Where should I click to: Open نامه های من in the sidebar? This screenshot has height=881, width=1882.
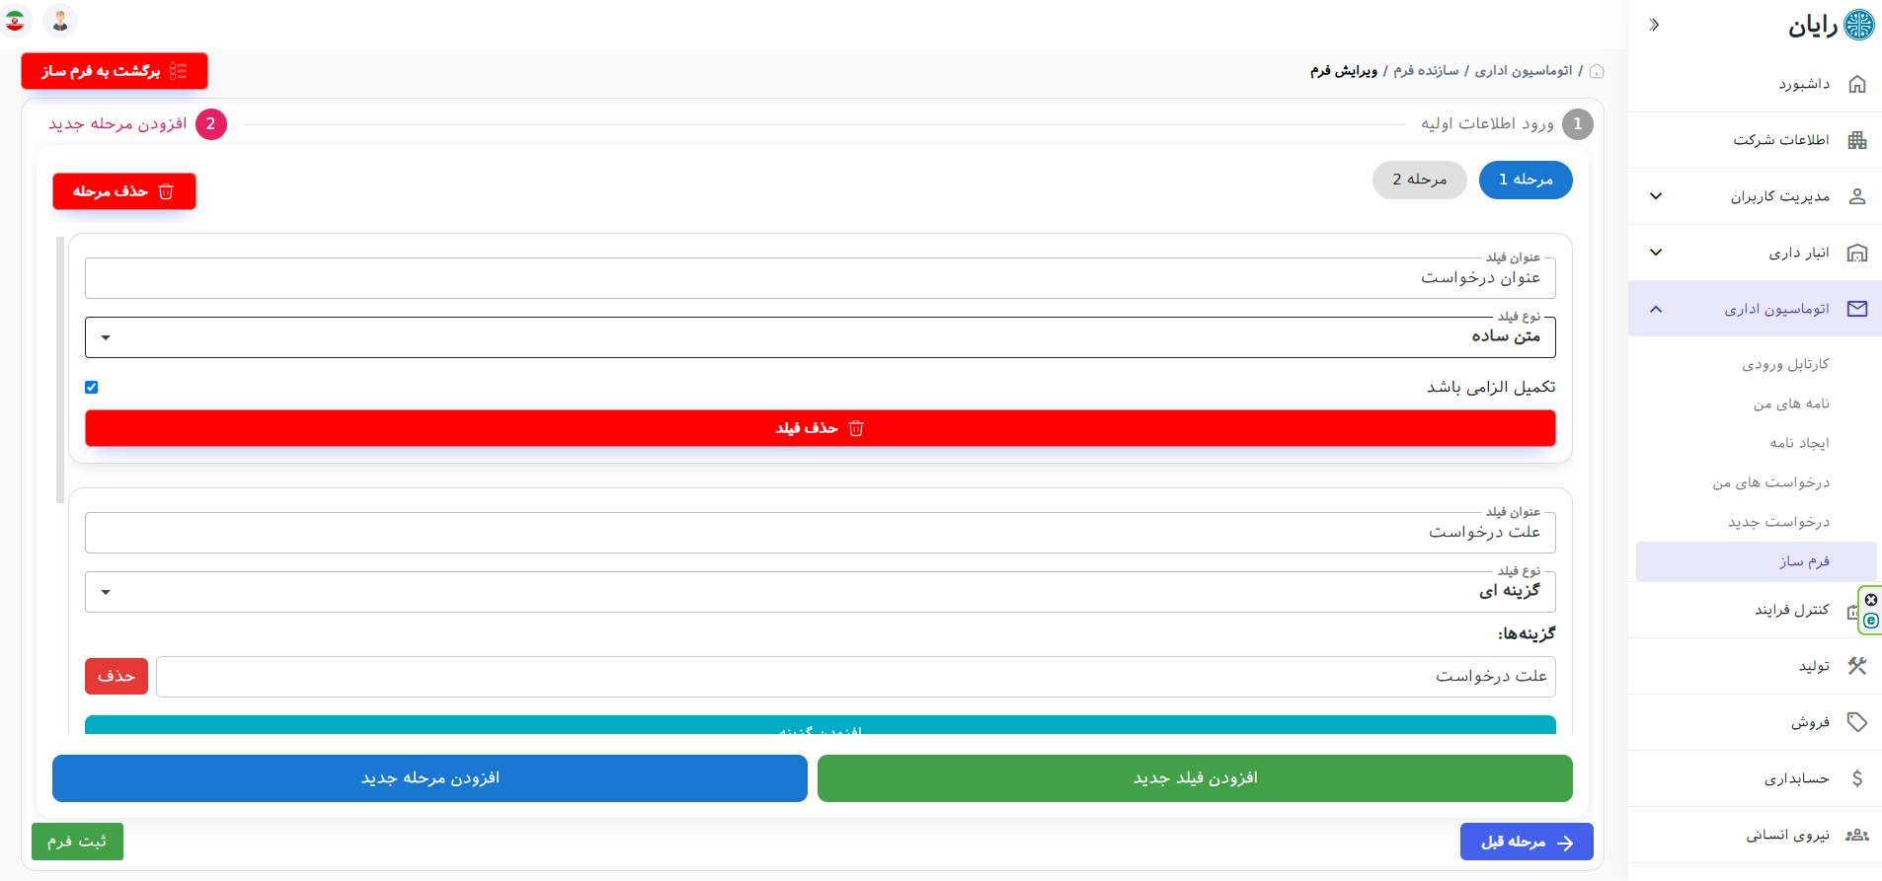point(1791,404)
